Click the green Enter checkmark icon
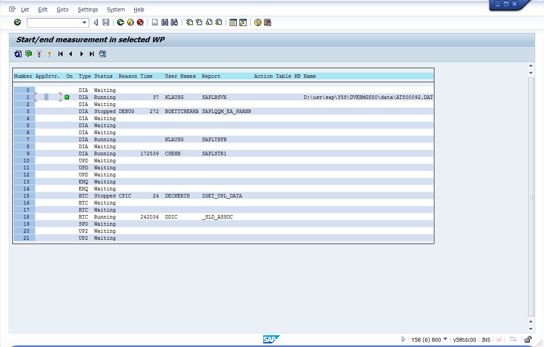This screenshot has width=544, height=347. [x=18, y=22]
